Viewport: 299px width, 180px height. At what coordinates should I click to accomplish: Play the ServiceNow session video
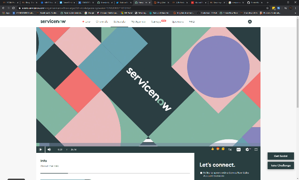pos(40,150)
